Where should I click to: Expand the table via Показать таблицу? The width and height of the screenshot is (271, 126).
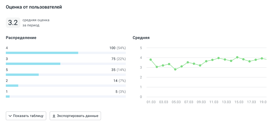(26, 116)
